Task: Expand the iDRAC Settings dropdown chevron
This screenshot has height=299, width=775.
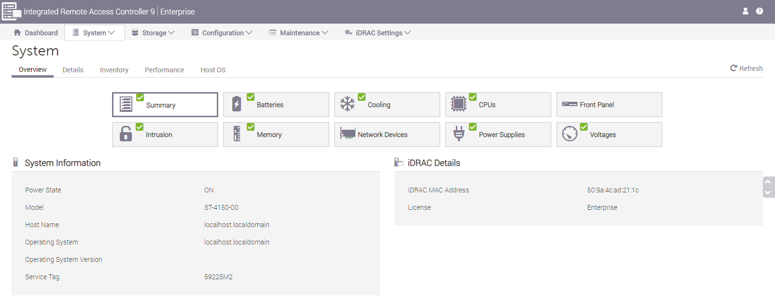Action: (x=408, y=33)
